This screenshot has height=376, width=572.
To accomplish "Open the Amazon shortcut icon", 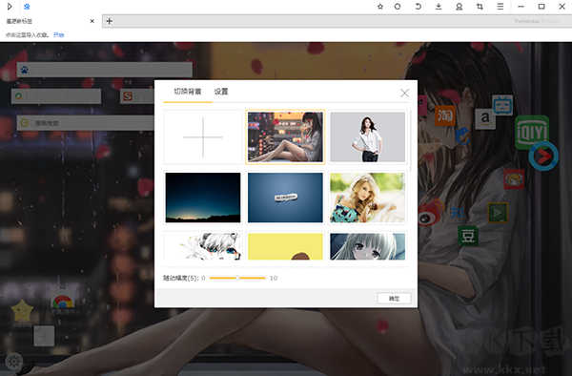I will pyautogui.click(x=485, y=118).
